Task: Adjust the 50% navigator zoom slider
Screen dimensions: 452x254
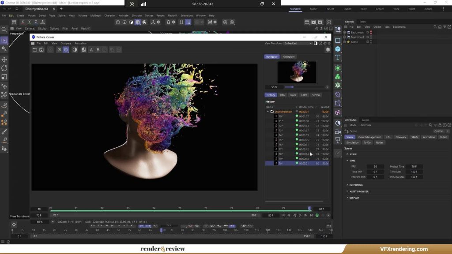Action: pos(292,87)
